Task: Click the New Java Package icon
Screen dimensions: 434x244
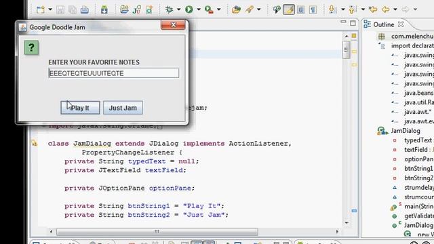Action: [x=124, y=9]
